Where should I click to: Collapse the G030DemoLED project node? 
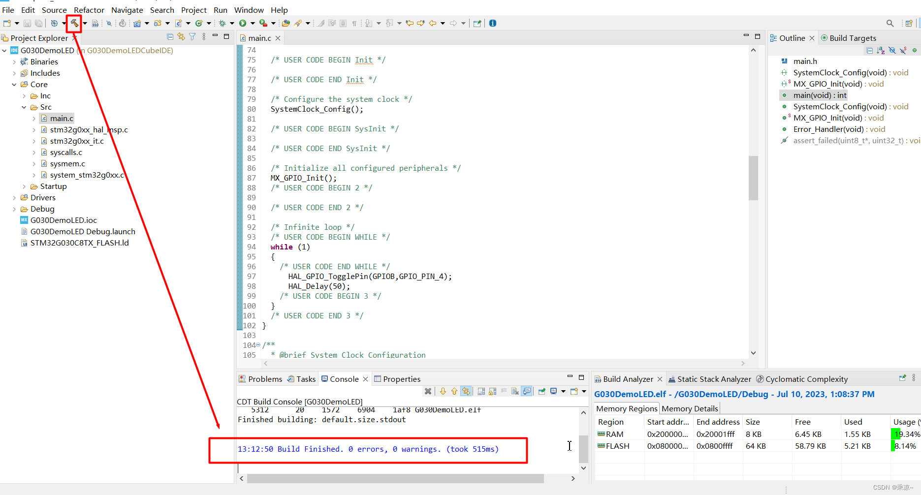(4, 50)
